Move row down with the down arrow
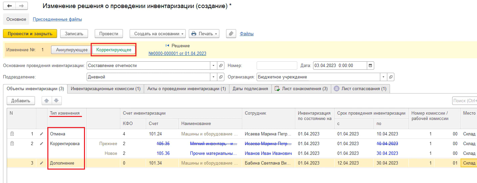 pos(56,101)
